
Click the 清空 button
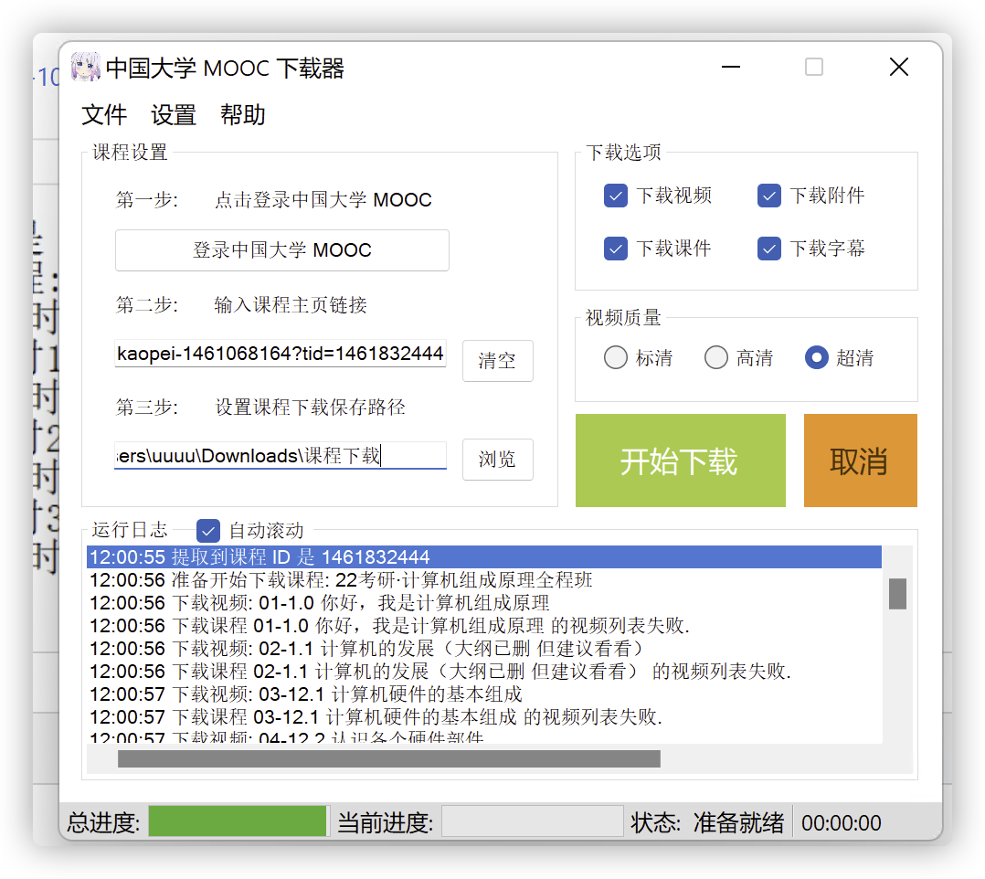(497, 361)
